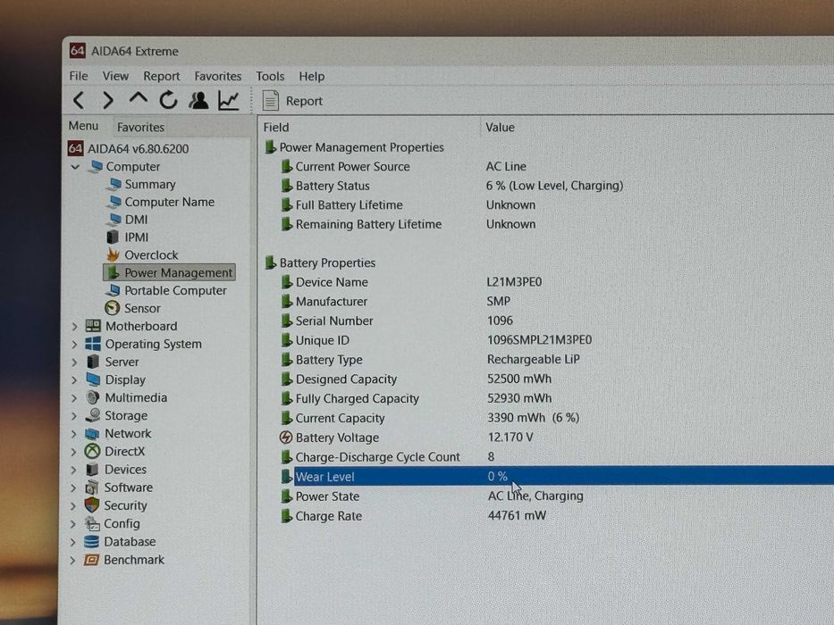The image size is (834, 625).
Task: Expand the Software tree node
Action: coord(74,487)
